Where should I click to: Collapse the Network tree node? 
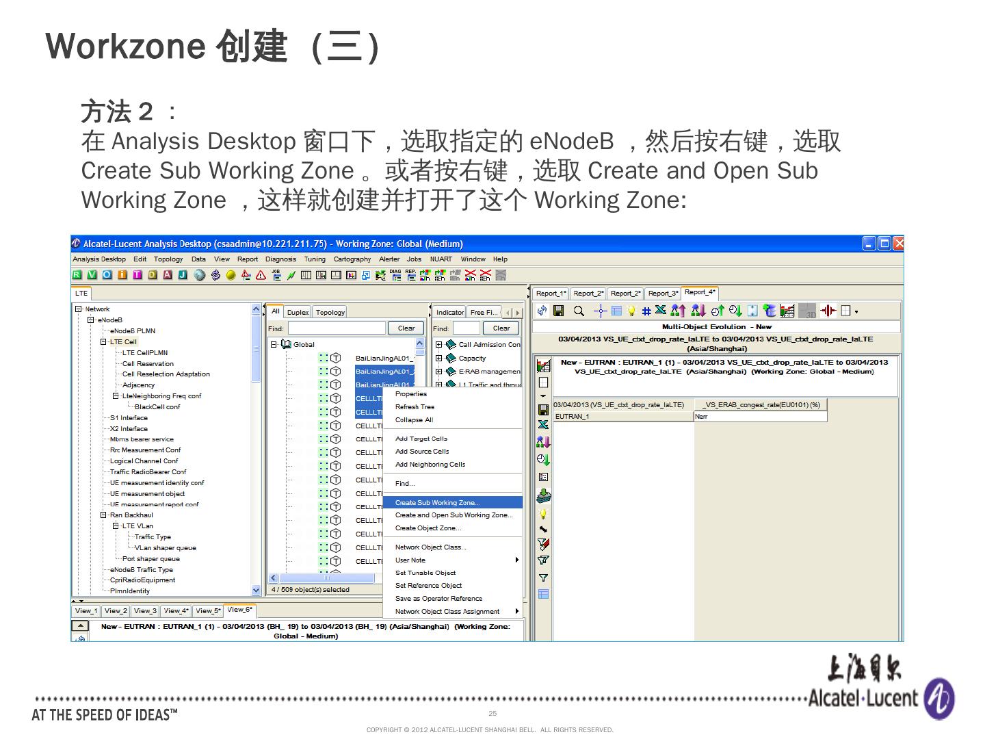pyautogui.click(x=79, y=309)
